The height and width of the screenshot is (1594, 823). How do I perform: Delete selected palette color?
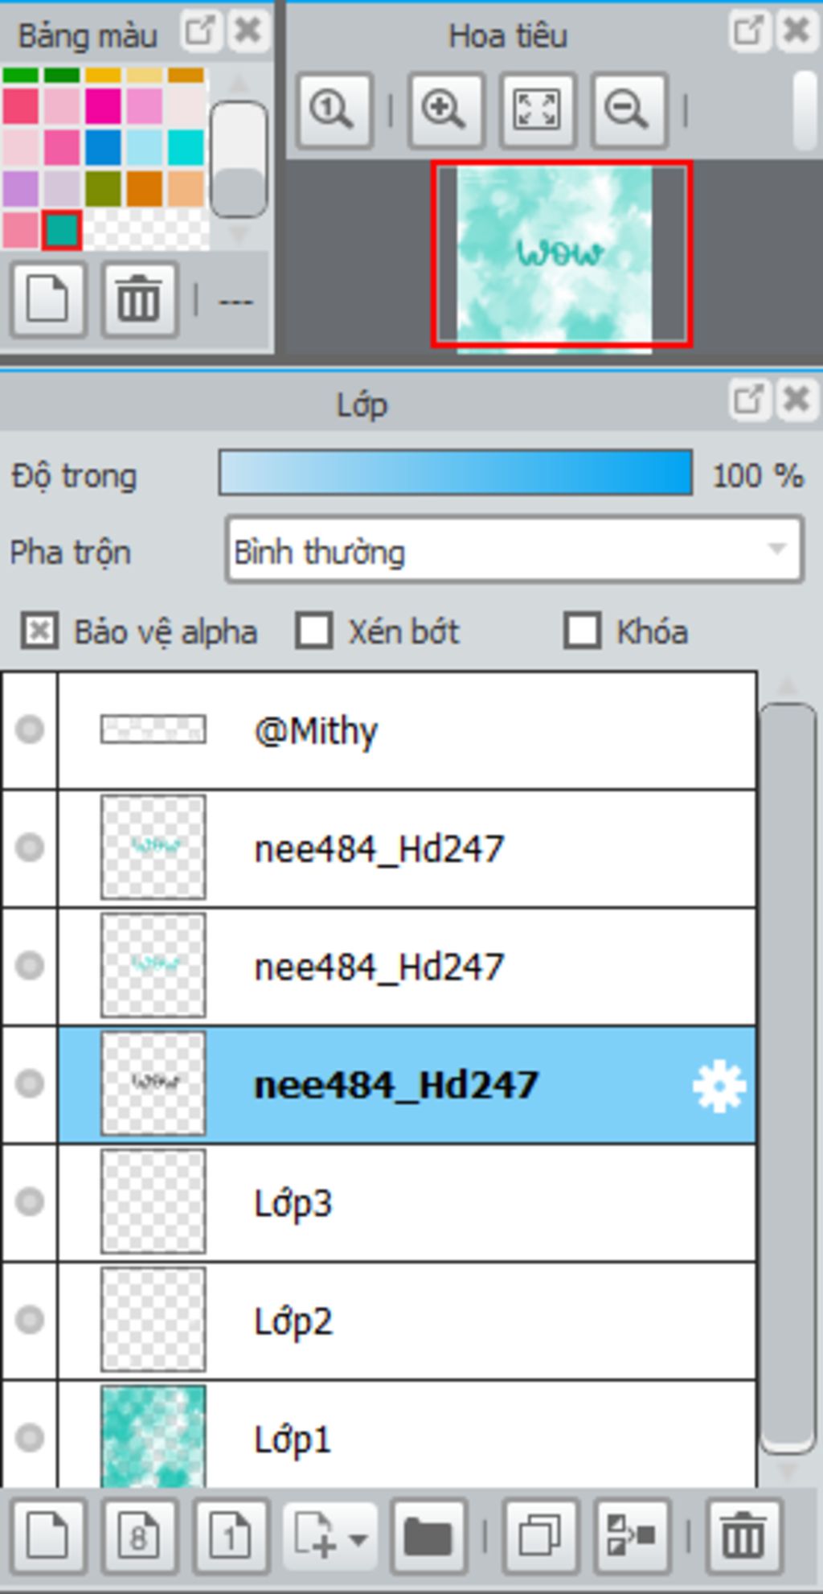(140, 299)
